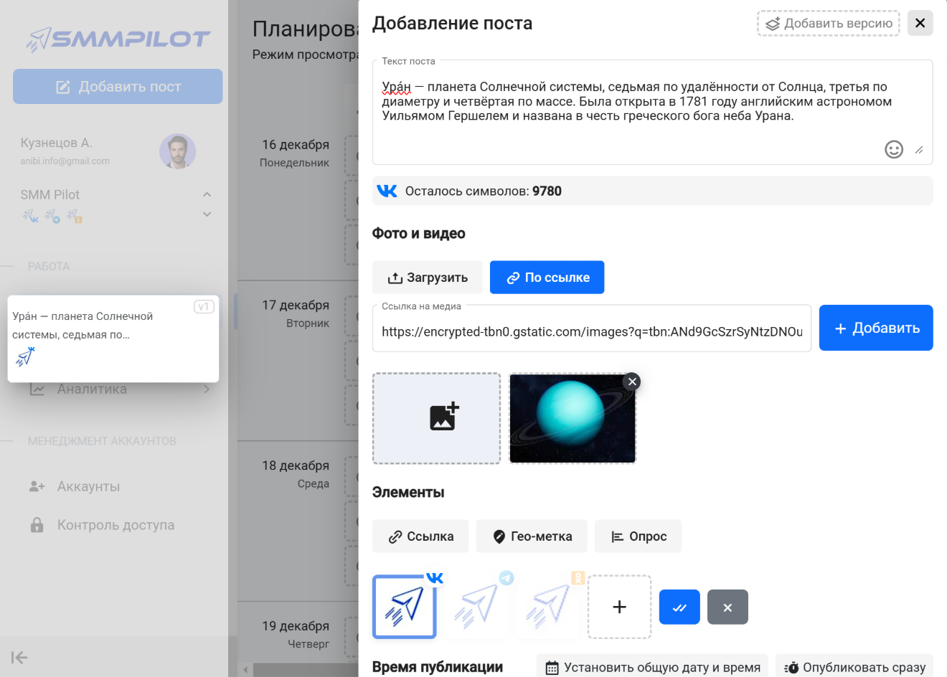Screen dimensions: 947x677
Task: Expand the Аналитика menu arrow
Action: [207, 389]
